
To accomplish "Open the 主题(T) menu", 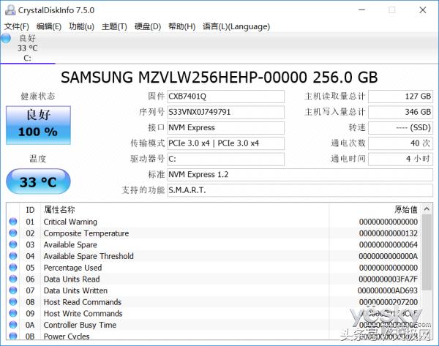I will pyautogui.click(x=114, y=26).
